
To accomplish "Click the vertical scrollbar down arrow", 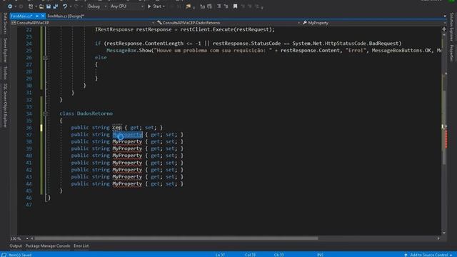I will tap(444, 233).
